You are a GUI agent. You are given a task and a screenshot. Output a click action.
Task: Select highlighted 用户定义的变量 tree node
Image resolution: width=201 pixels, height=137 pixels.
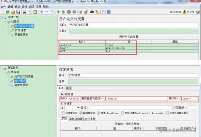tap(24, 26)
